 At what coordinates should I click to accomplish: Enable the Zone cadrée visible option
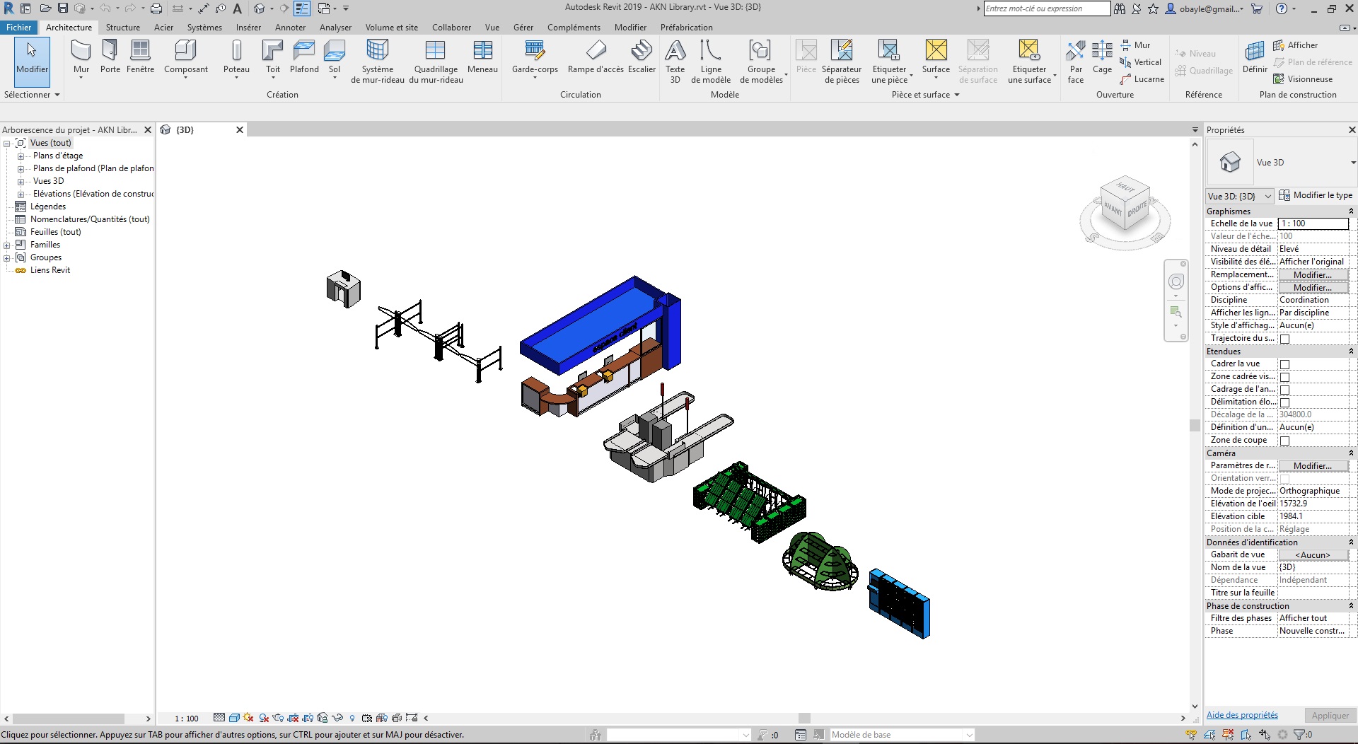click(1284, 376)
